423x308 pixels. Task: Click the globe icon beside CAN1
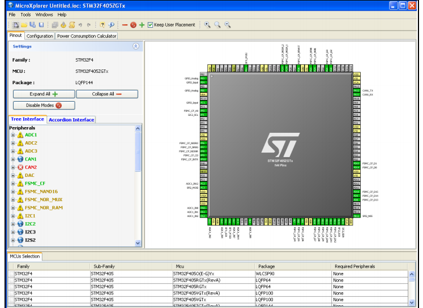[20, 159]
